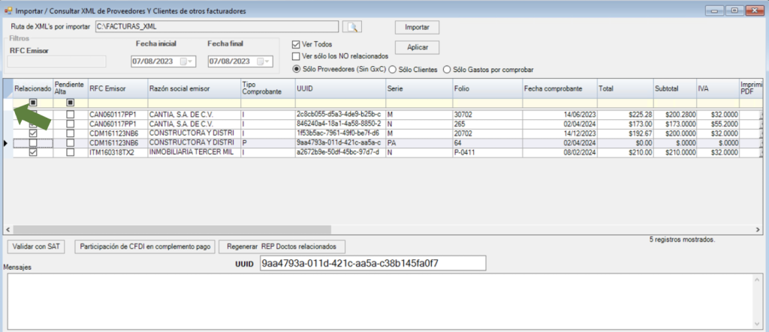Select cell ITM160318TX2

(118, 152)
